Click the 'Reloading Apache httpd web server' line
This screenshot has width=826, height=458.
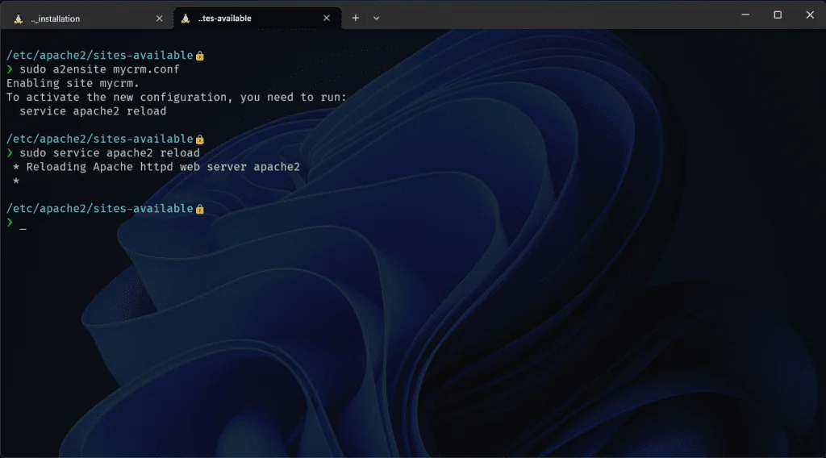coord(156,167)
